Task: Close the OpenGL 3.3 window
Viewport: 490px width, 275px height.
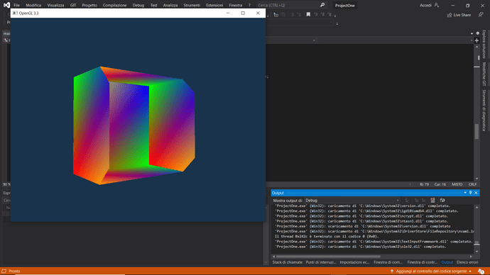Action: pyautogui.click(x=258, y=13)
